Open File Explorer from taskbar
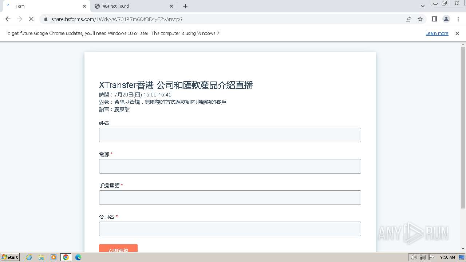 41,257
